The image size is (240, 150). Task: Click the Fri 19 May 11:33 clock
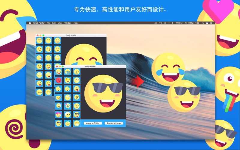(192, 23)
